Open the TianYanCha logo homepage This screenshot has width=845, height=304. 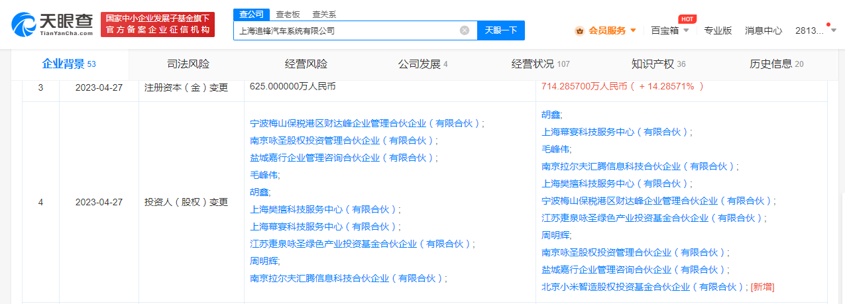coord(52,23)
